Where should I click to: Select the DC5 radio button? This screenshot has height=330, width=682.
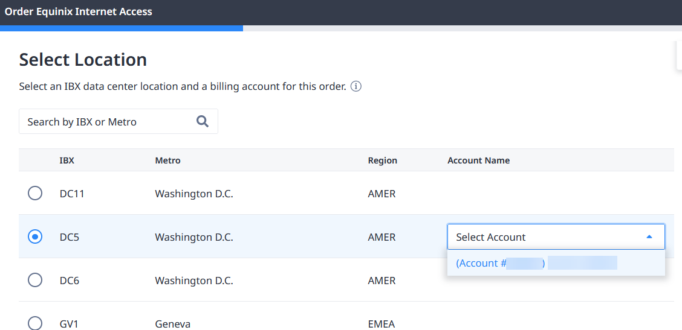click(x=35, y=236)
